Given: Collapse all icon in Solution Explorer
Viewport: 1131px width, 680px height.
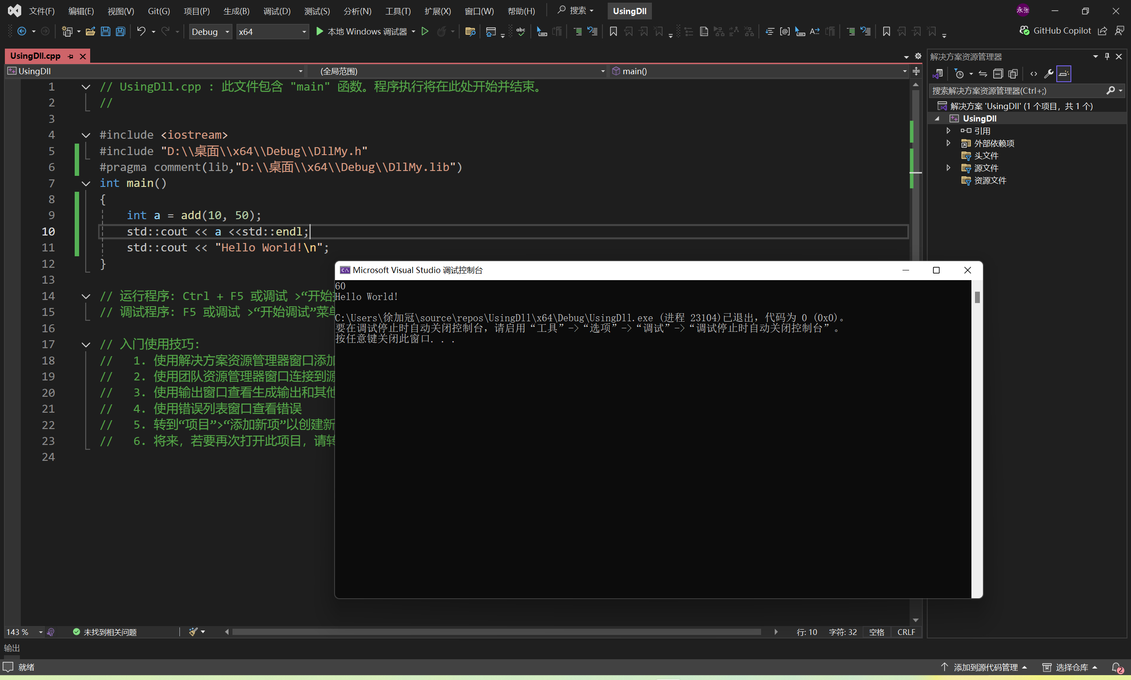Looking at the screenshot, I should 998,74.
